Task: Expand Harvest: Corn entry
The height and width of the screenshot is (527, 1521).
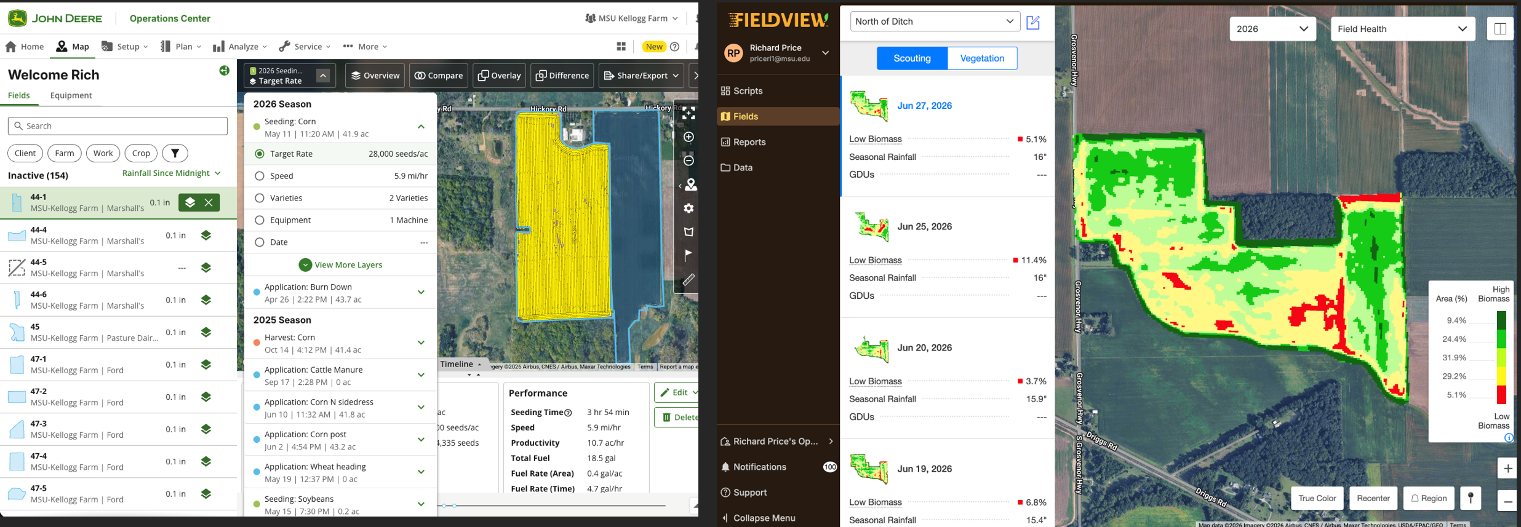Action: coord(421,343)
